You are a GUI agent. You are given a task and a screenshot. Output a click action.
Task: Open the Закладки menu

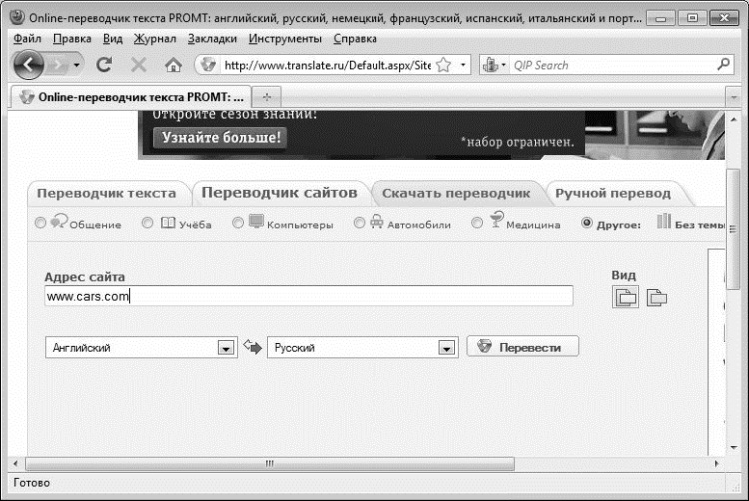(x=212, y=38)
